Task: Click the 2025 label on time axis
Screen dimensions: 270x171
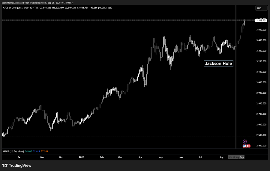Action: (82, 157)
